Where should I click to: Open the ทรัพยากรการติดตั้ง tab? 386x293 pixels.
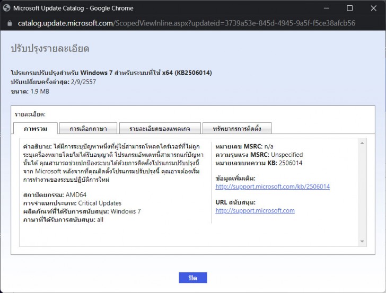[x=237, y=128]
